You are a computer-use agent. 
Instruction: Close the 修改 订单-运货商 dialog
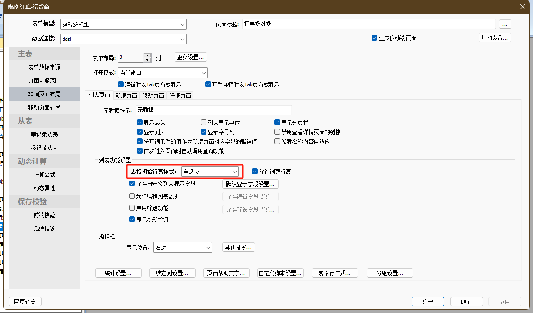522,6
